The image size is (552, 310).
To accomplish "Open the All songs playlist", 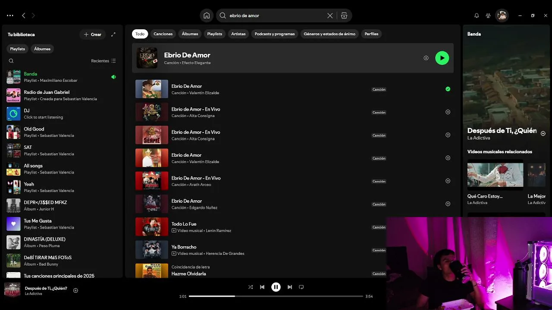I will [x=63, y=169].
